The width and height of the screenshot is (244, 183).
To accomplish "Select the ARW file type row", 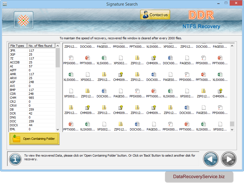I will point(32,78).
